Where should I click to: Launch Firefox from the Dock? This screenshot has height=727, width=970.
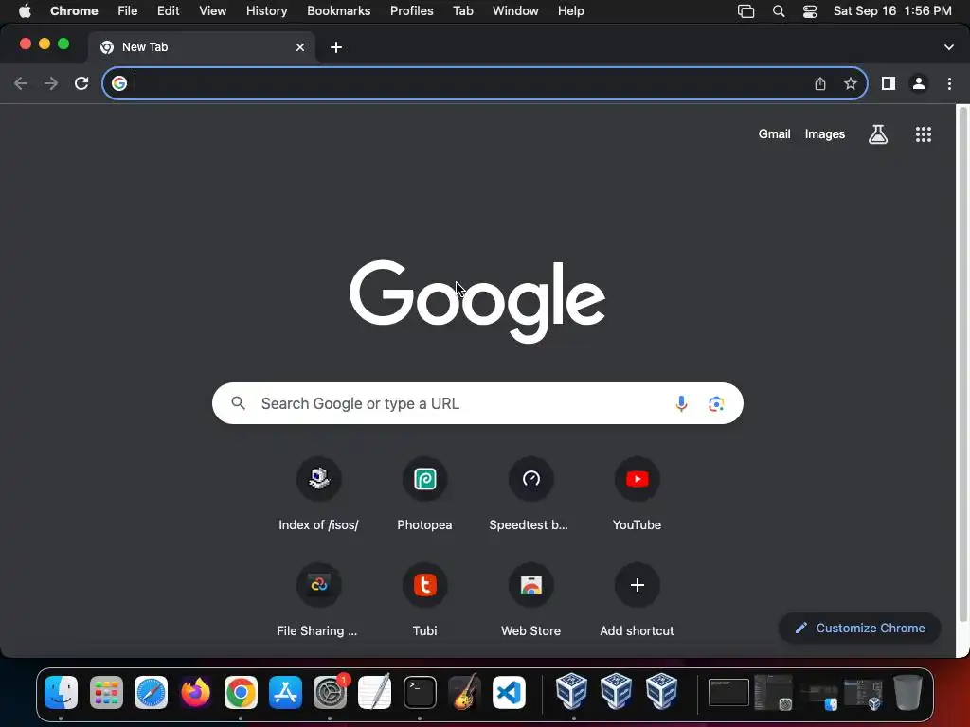pos(196,692)
